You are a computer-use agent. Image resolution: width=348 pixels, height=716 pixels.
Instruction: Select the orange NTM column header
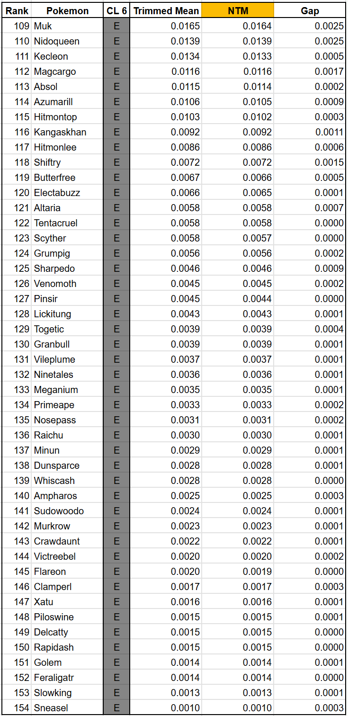coord(238,10)
